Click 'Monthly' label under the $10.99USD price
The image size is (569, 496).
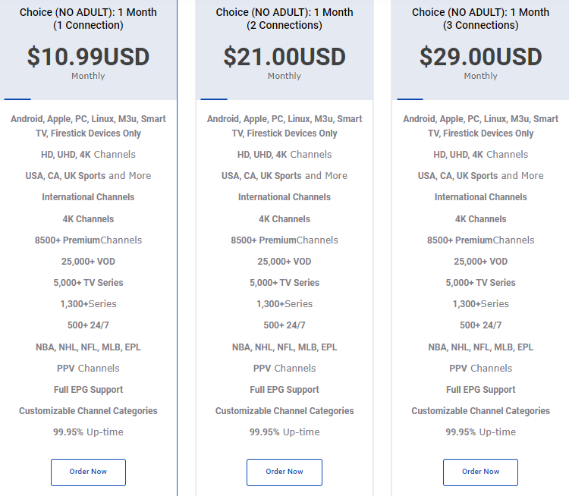coord(88,76)
